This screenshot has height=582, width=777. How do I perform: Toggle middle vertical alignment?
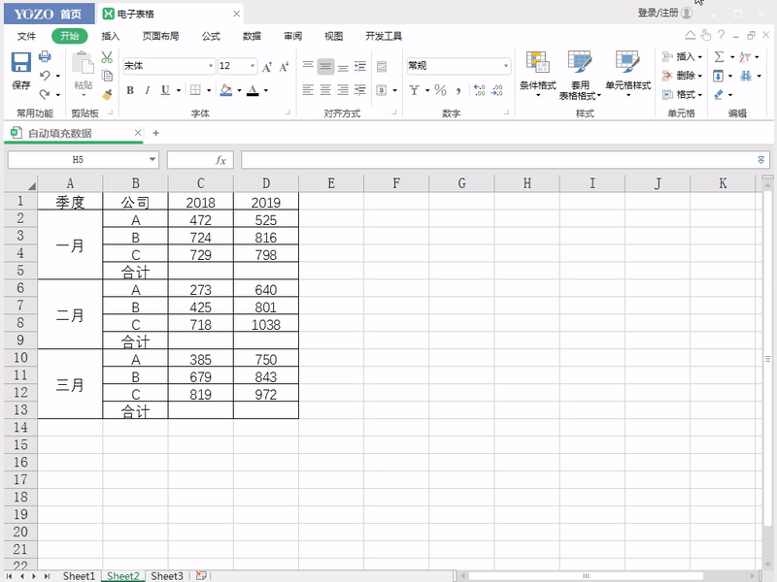pyautogui.click(x=325, y=66)
